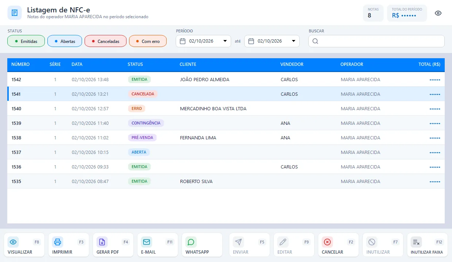The height and width of the screenshot is (262, 452).
Task: Toggle the Canceladas status filter
Action: click(105, 41)
